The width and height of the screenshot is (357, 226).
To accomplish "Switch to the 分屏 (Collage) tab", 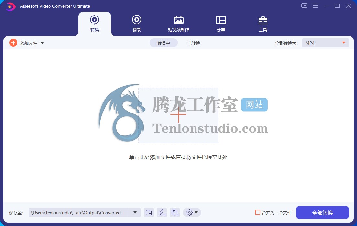I will click(221, 24).
